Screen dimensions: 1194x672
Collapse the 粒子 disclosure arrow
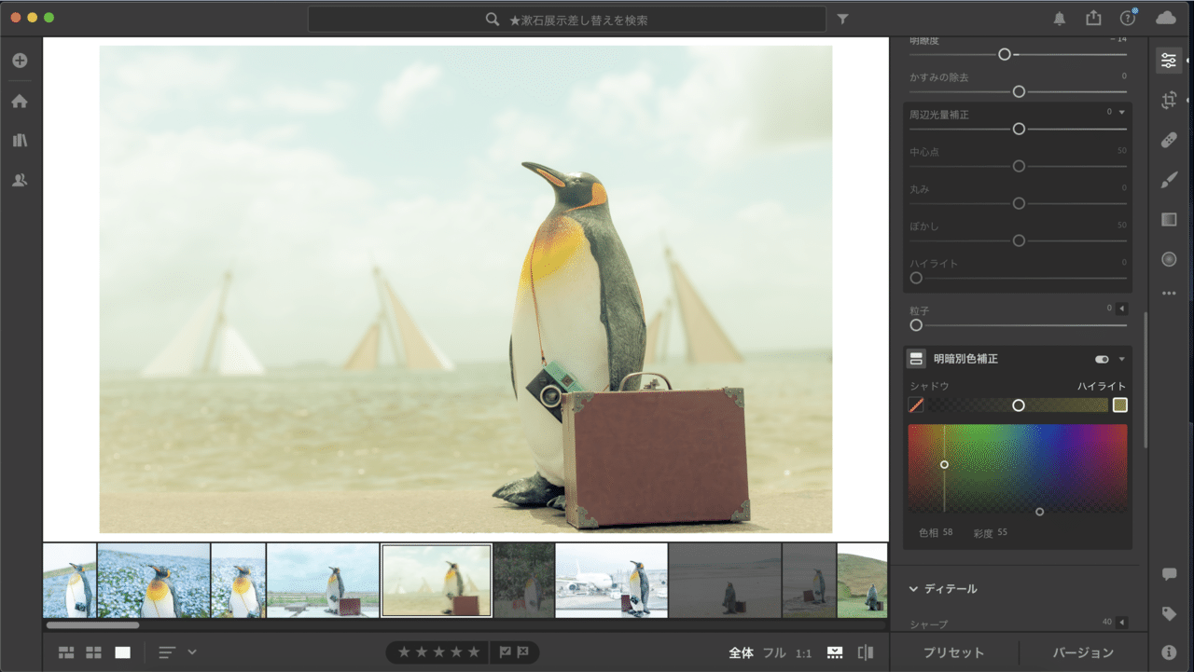(x=1122, y=309)
